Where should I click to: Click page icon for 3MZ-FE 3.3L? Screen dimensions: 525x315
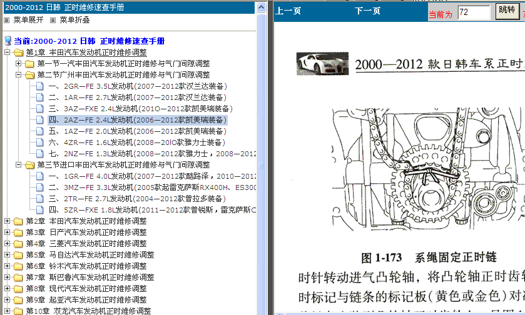pos(40,187)
